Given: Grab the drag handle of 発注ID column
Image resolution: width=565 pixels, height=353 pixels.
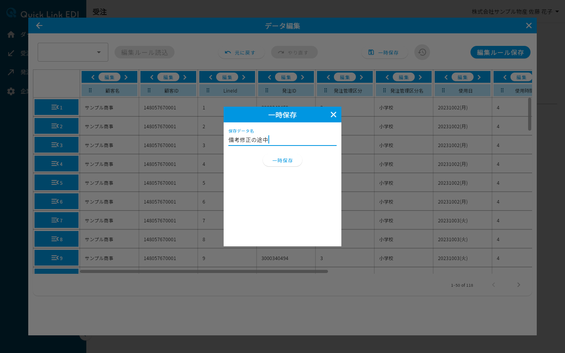Looking at the screenshot, I should pos(267,90).
